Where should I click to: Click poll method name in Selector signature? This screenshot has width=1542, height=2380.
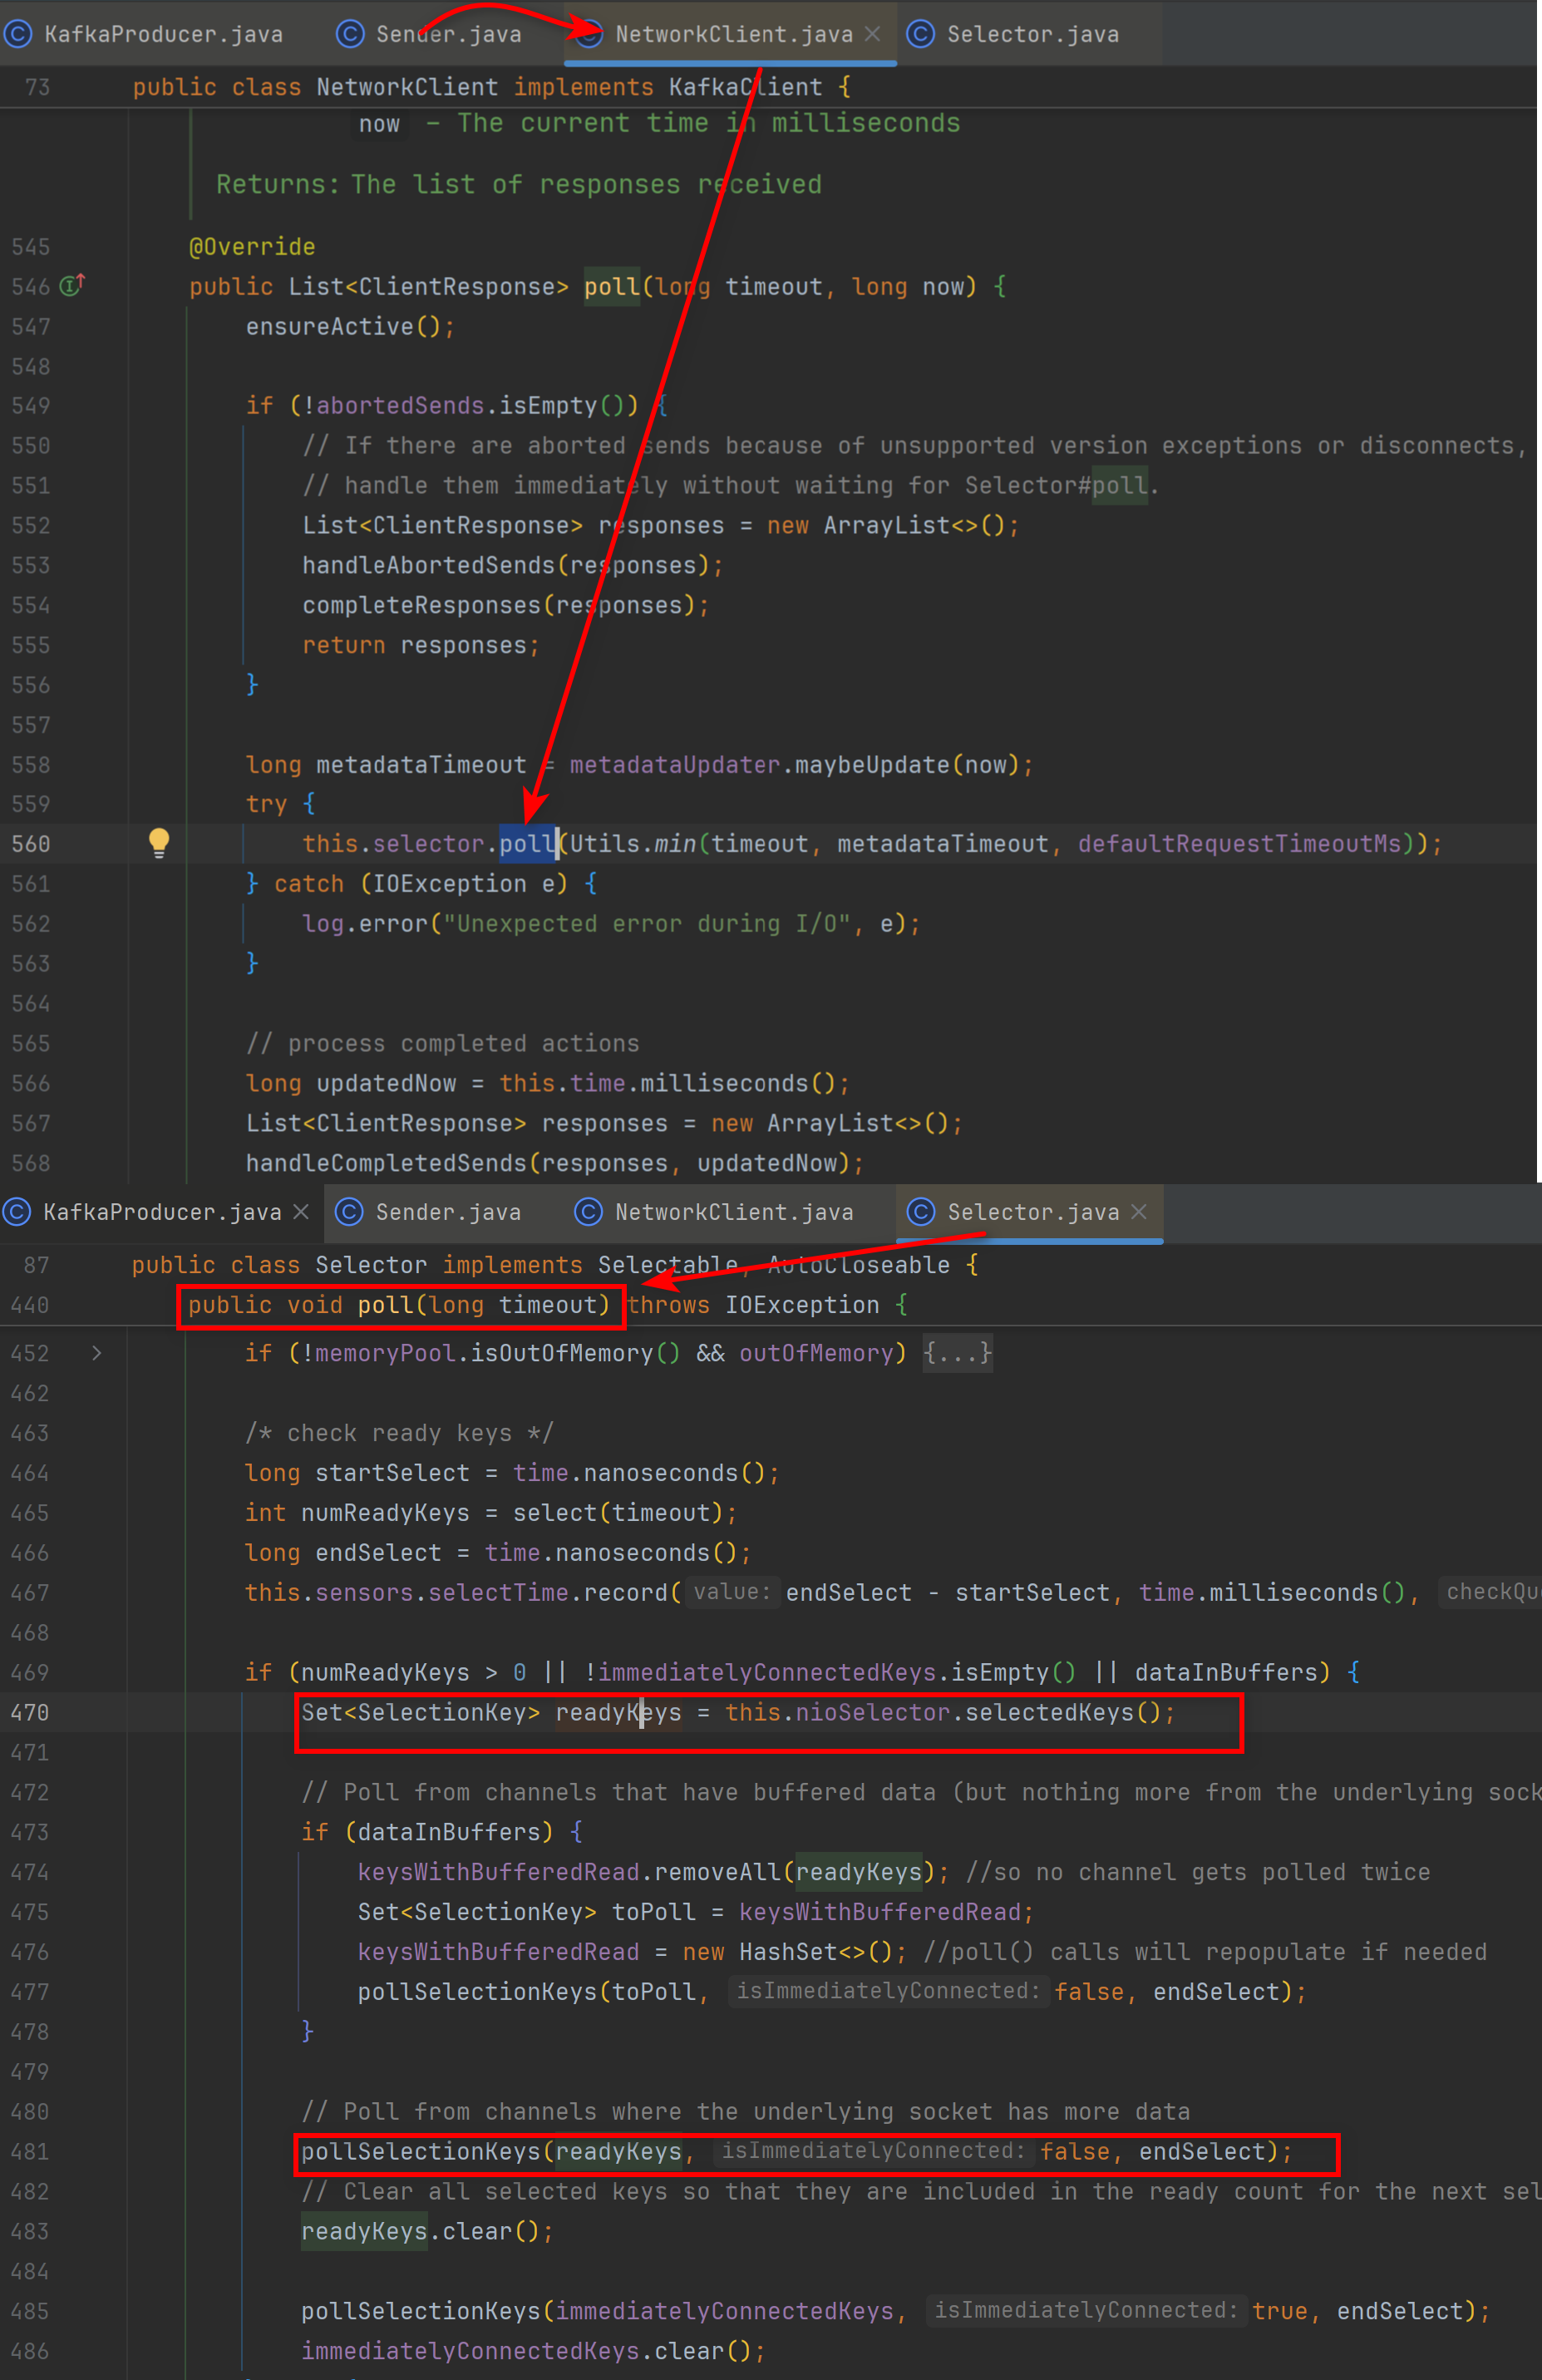[x=385, y=1305]
